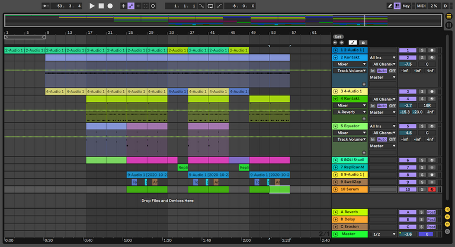
Task: Adjust Master volume field -3.6
Action: tap(408, 234)
